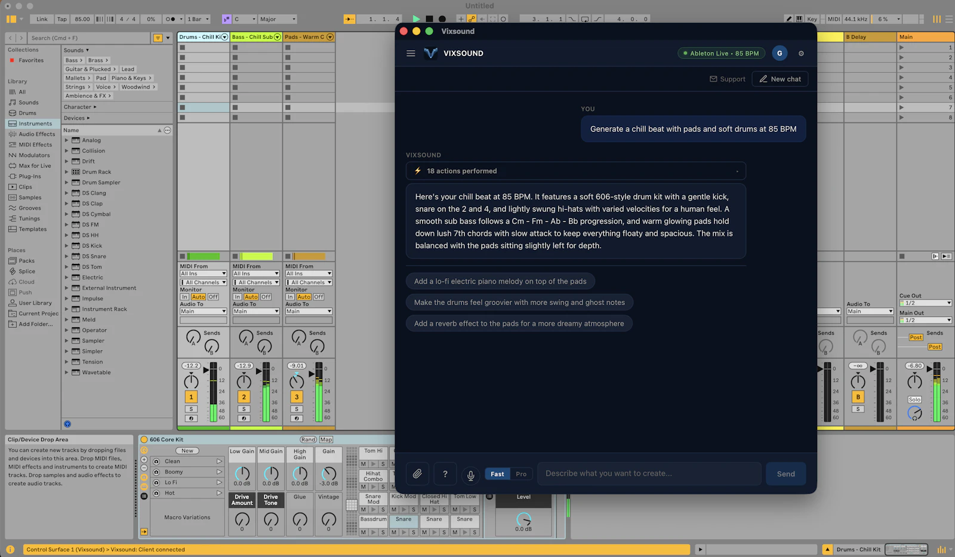
Task: Expand the Character filter section
Action: coord(80,107)
